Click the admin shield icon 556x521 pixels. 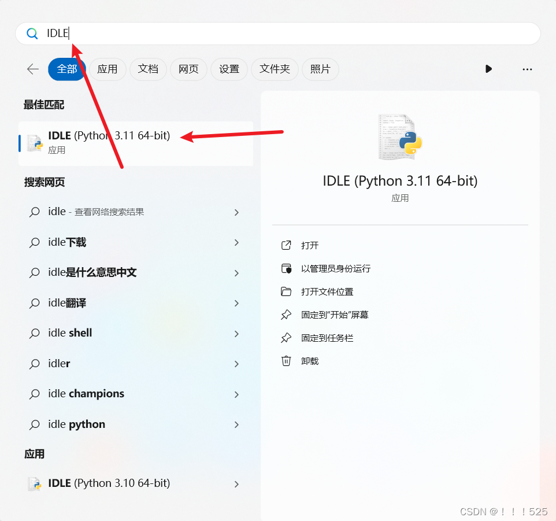(x=286, y=268)
